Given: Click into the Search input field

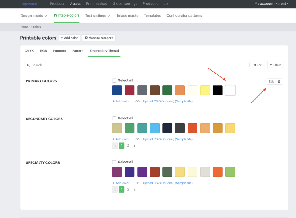Looking at the screenshot, I should click(139, 65).
